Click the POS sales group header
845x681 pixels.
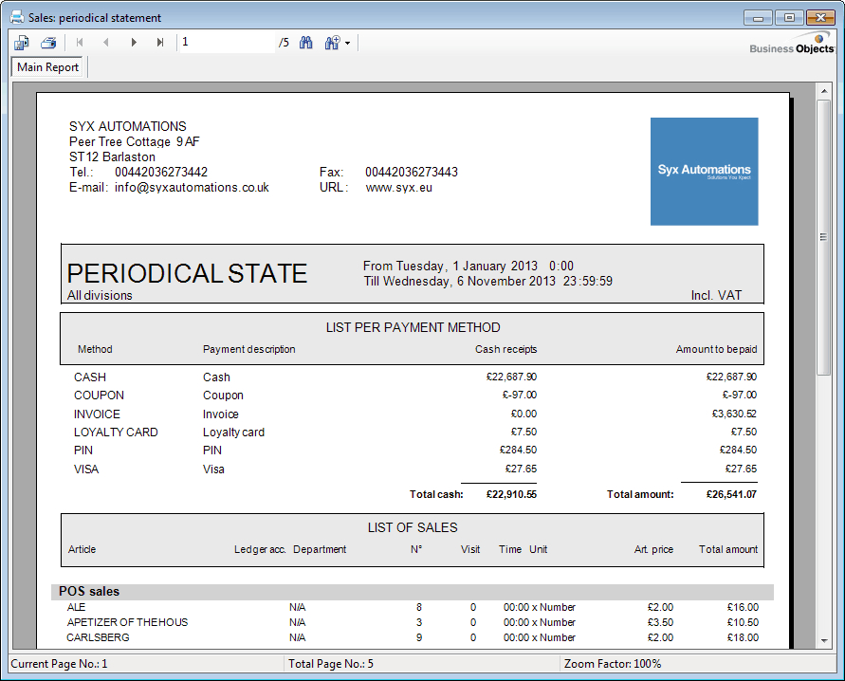click(89, 592)
